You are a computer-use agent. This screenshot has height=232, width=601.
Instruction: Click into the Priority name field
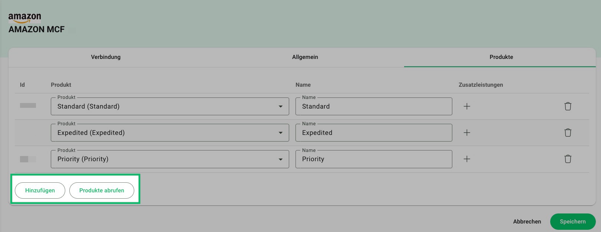[x=373, y=159]
